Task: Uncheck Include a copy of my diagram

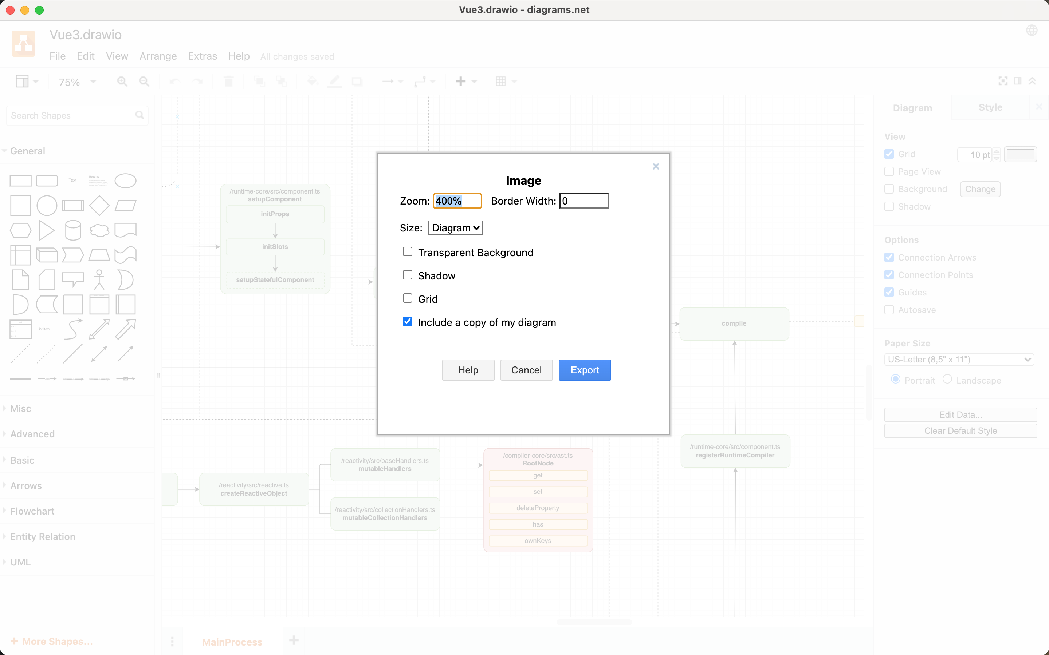Action: 408,321
